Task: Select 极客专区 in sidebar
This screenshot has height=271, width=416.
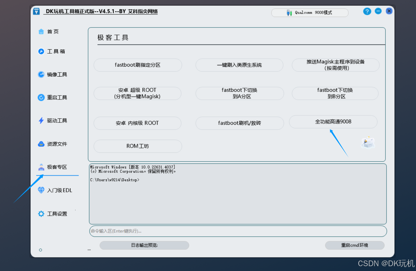Action: pos(57,167)
